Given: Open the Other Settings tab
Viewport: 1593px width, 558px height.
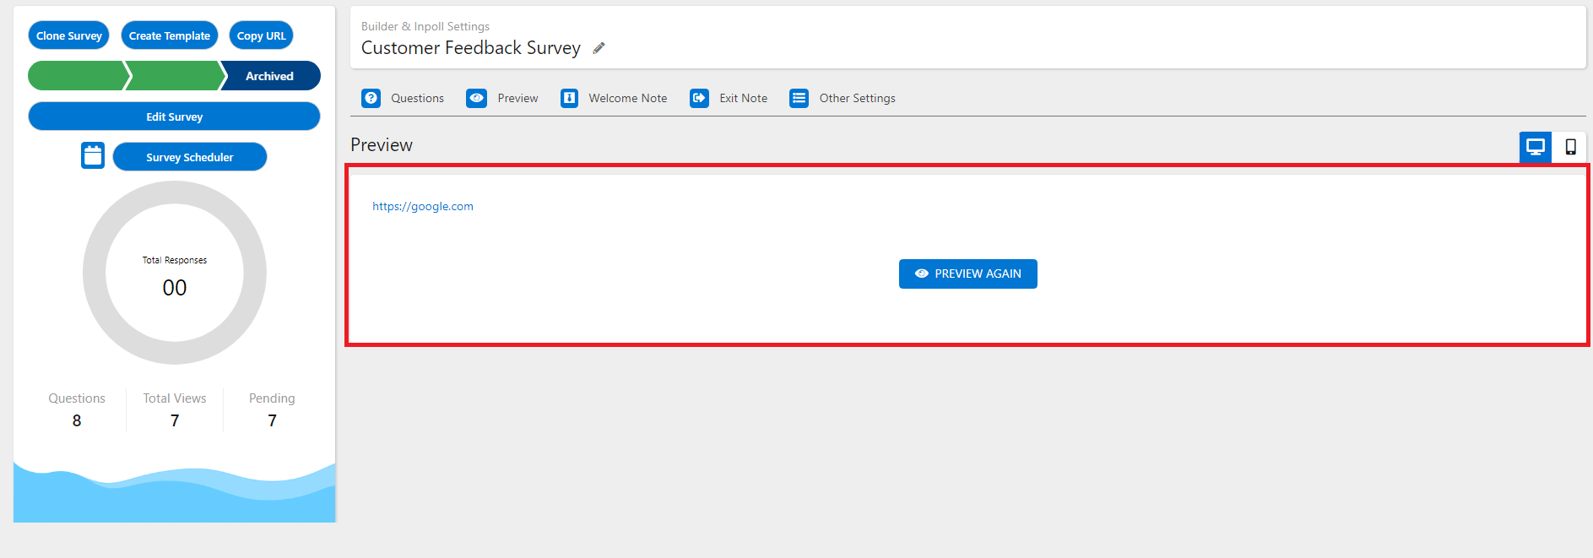Looking at the screenshot, I should pyautogui.click(x=843, y=98).
